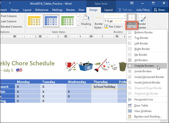Click the Shading paint bucket icon

(x=86, y=18)
